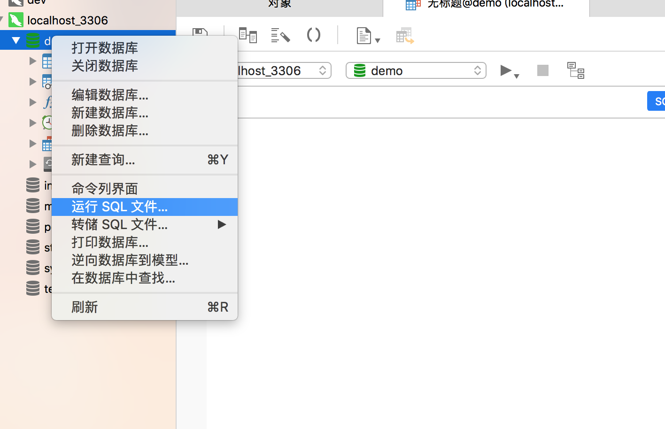Expand the backups node arrow

(32, 164)
